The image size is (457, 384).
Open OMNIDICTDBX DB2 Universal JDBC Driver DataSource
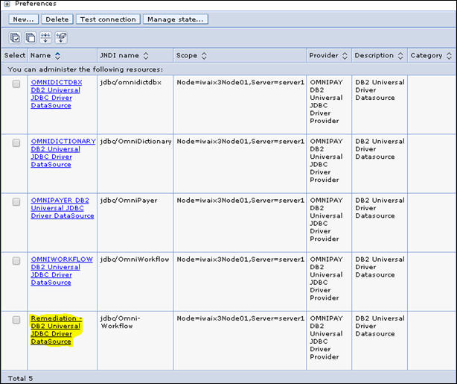click(57, 94)
